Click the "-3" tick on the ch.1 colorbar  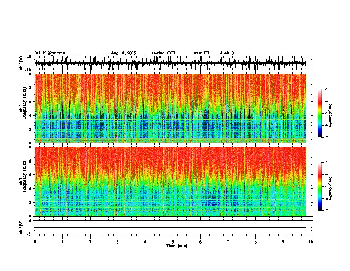[x=326, y=89]
